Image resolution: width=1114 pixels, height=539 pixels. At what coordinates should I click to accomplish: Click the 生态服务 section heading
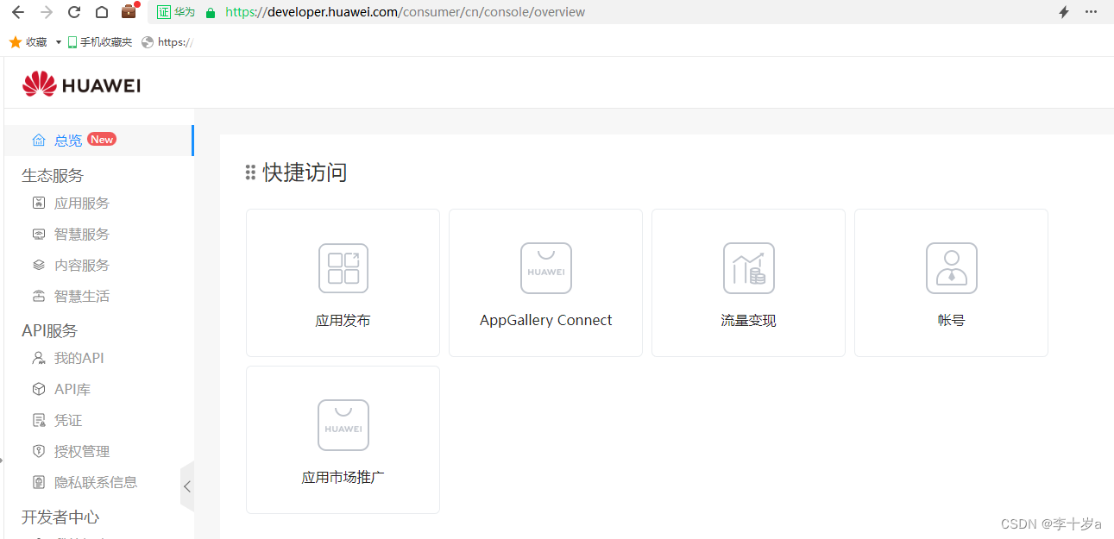click(x=53, y=176)
